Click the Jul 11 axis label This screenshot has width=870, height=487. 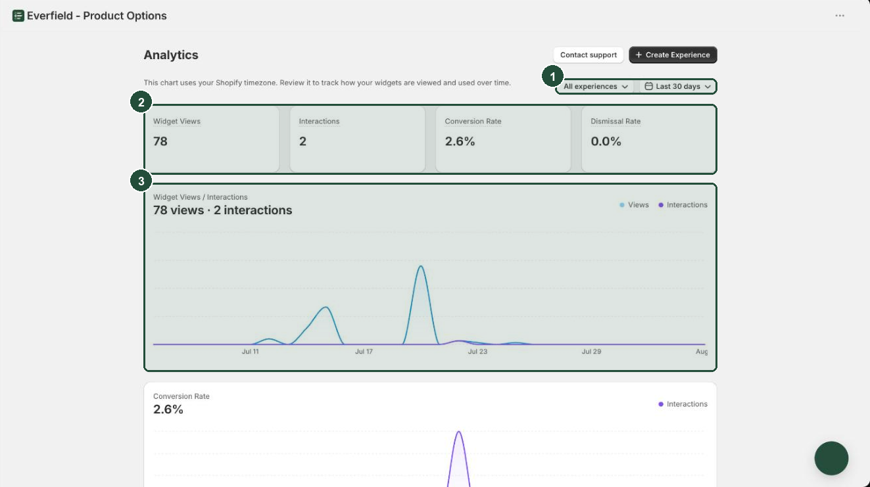click(251, 352)
